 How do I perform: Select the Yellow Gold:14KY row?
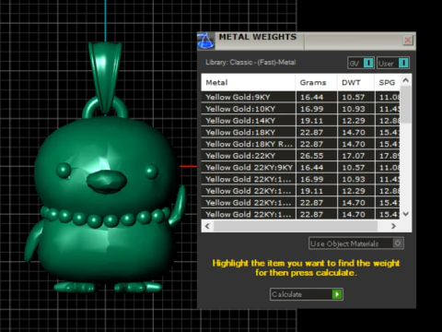(300, 121)
